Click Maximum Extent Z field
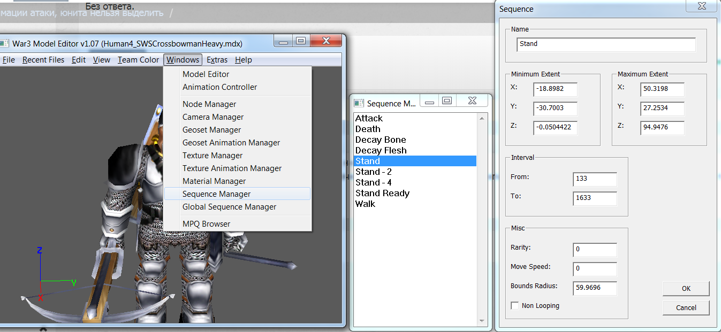The width and height of the screenshot is (721, 332). click(662, 128)
